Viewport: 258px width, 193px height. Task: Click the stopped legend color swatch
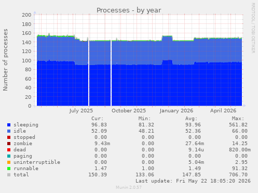click(x=9, y=137)
